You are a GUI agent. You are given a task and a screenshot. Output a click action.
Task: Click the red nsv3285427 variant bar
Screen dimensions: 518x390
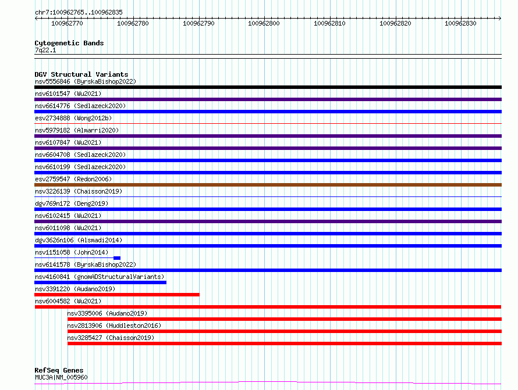pos(285,344)
